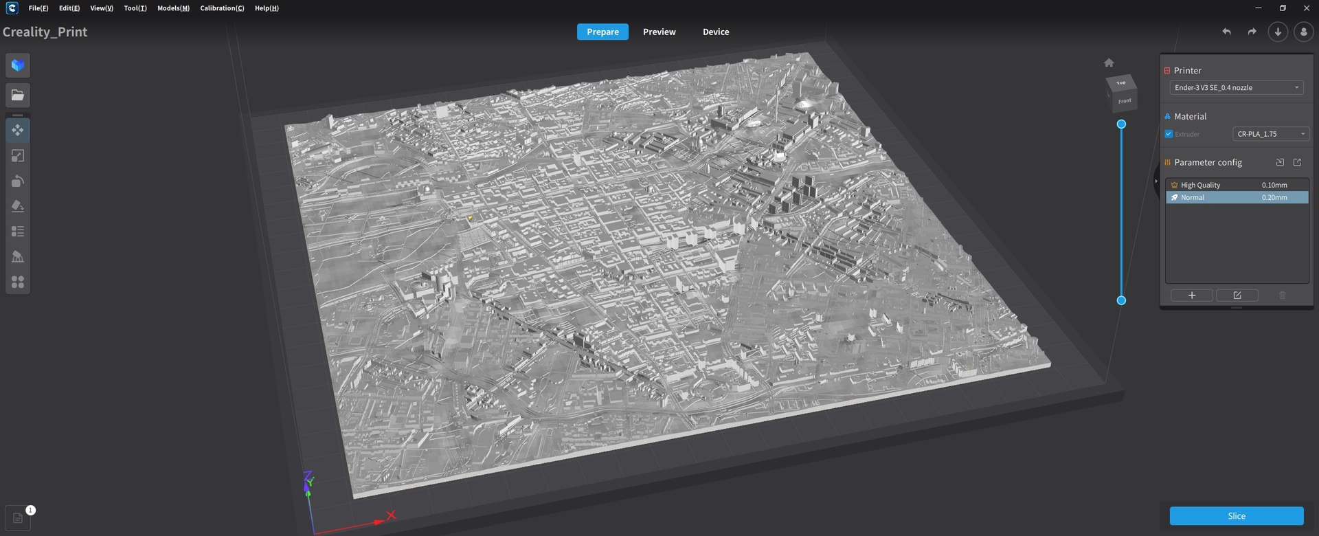
Task: Toggle the Extruder checkbox
Action: pos(1169,134)
